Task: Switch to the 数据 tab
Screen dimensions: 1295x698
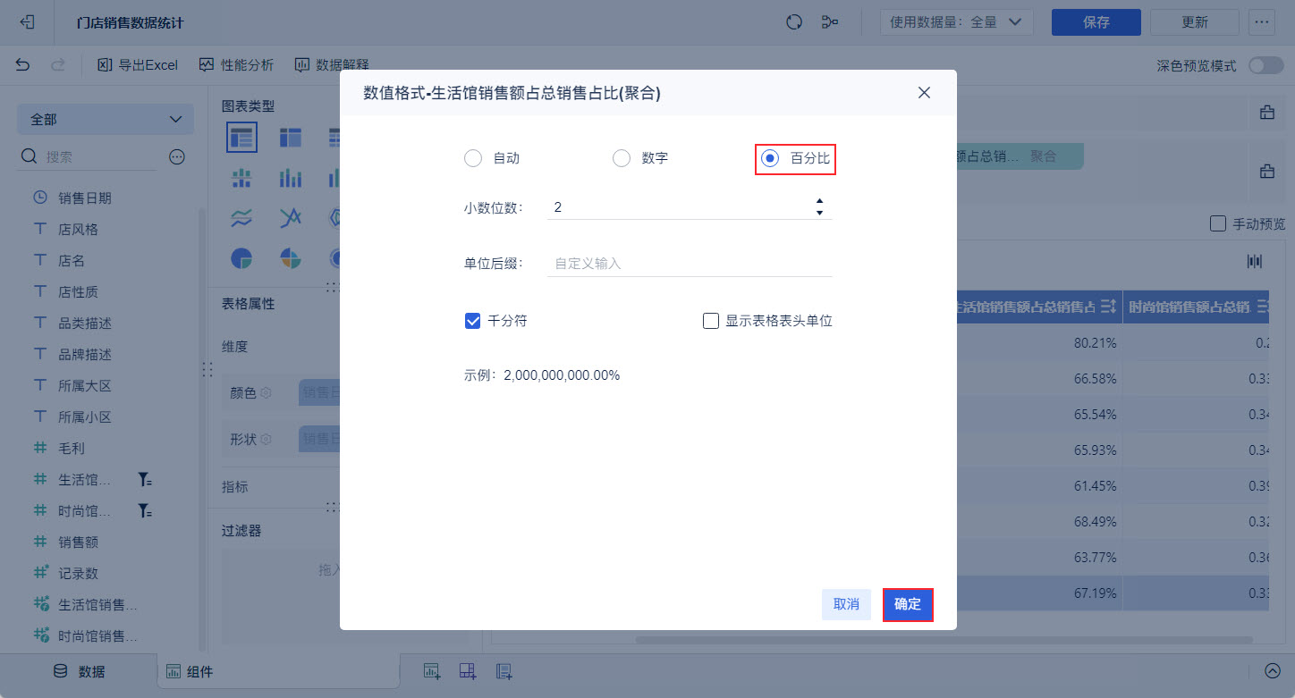Action: 80,671
